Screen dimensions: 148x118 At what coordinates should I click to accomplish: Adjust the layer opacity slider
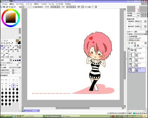tap(140, 34)
